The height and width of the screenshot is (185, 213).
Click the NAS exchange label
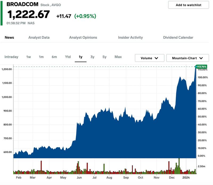(x=31, y=23)
